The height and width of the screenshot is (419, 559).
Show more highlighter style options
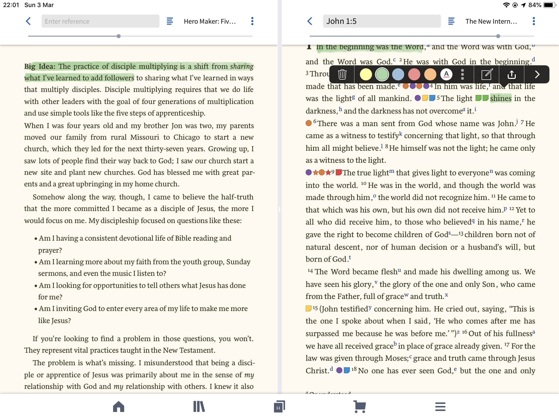coord(462,75)
